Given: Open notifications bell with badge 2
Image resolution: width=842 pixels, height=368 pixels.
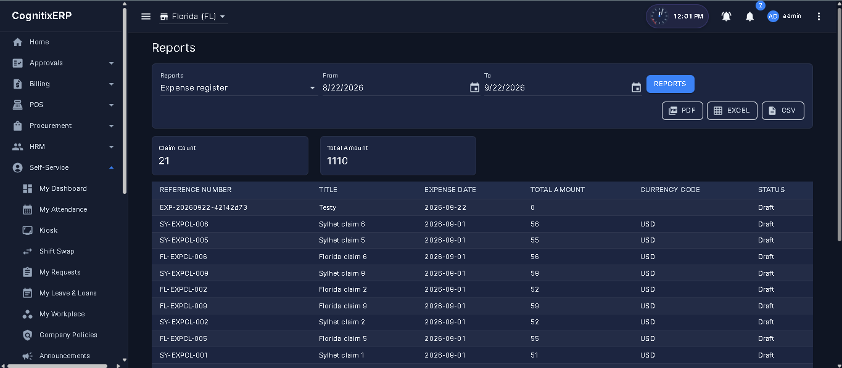Looking at the screenshot, I should click(749, 17).
